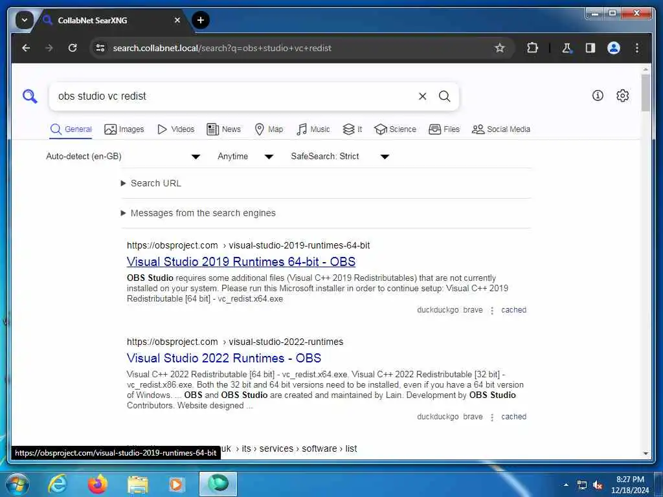Clear the search query with X
The width and height of the screenshot is (663, 497).
click(422, 96)
